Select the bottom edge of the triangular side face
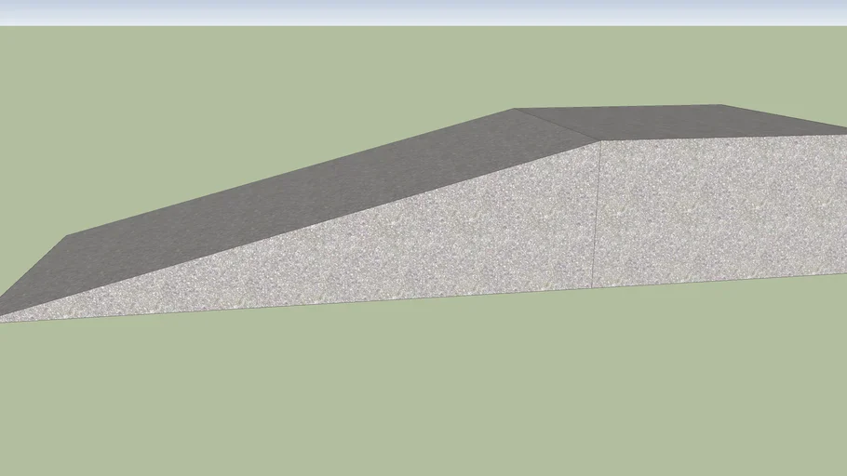The width and height of the screenshot is (847, 476). [x=298, y=304]
